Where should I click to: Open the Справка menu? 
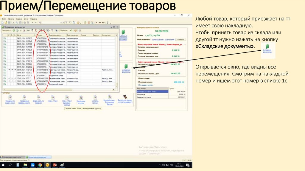click(34, 19)
